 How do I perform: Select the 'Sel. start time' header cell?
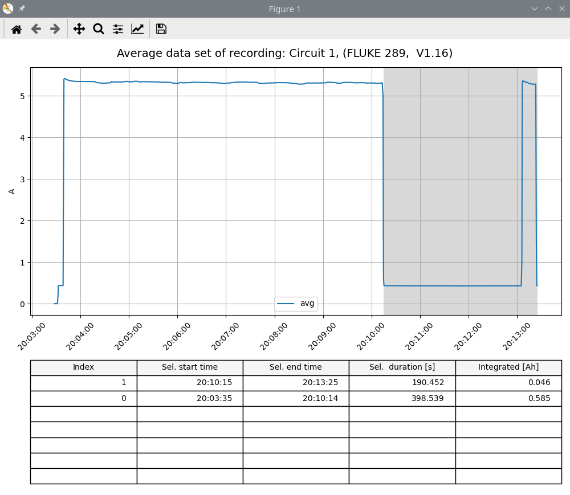[190, 367]
